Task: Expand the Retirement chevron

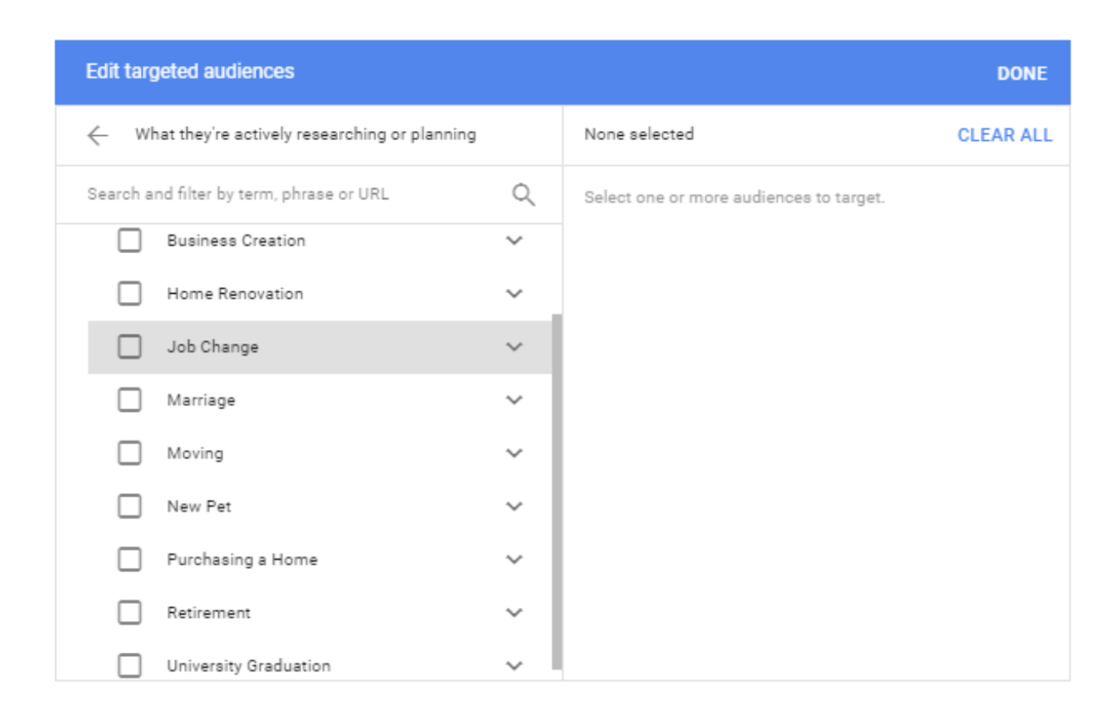Action: (x=514, y=612)
